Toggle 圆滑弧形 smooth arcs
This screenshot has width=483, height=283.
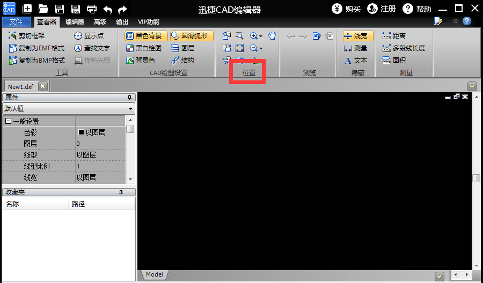click(192, 36)
